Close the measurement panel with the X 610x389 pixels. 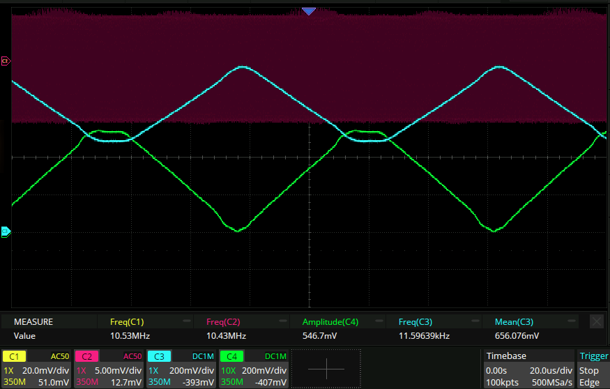[x=597, y=321]
